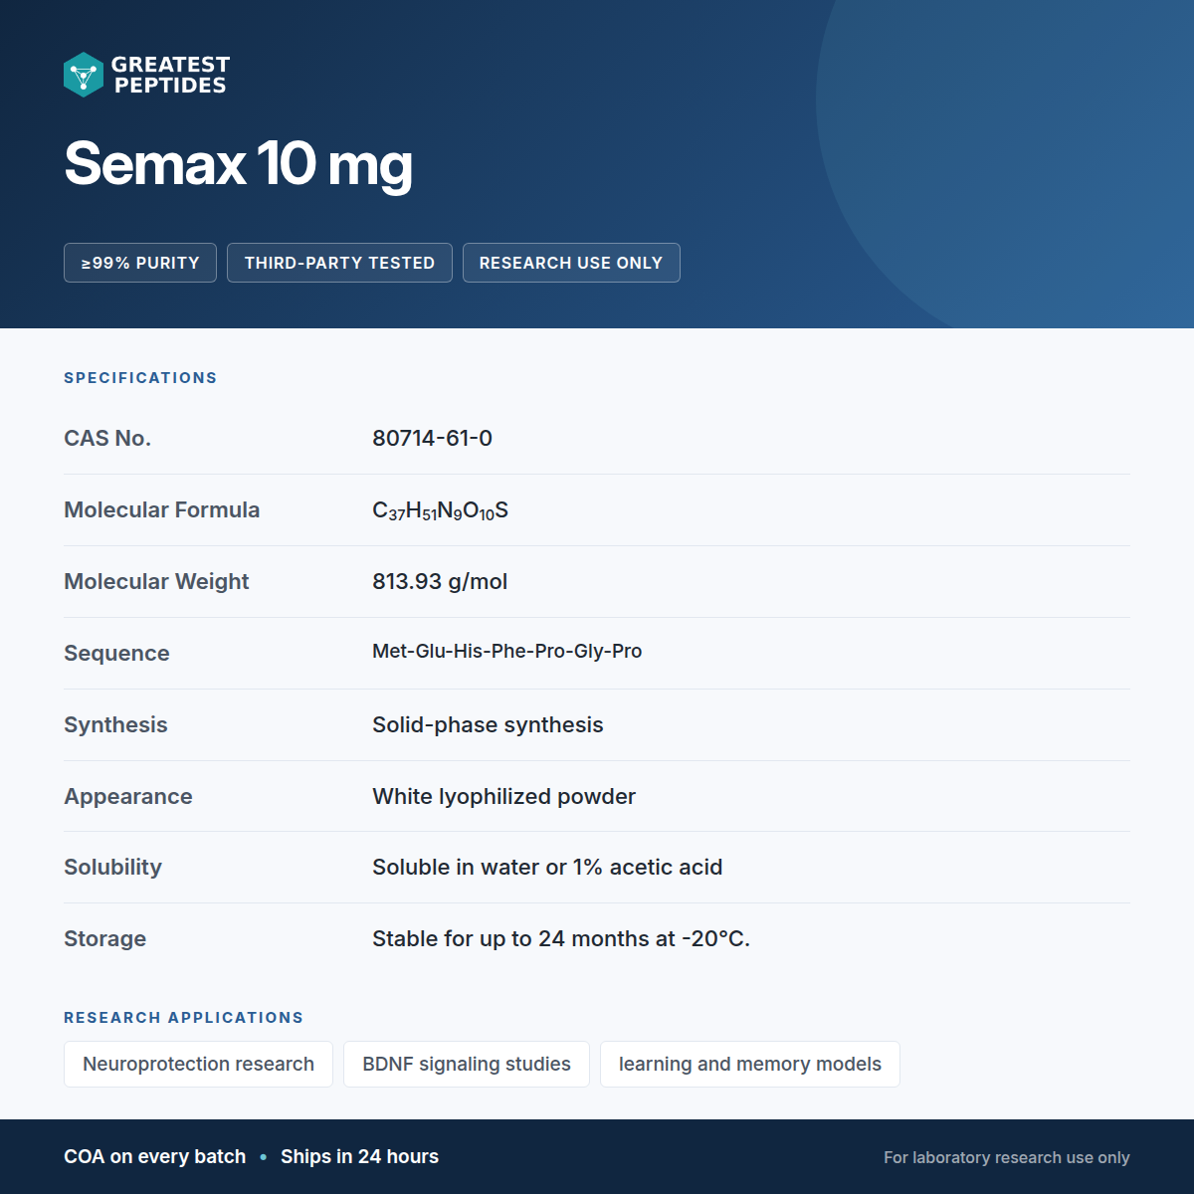Screen dimensions: 1194x1194
Task: Click the SPECIFICATIONS section heading
Action: pos(140,378)
